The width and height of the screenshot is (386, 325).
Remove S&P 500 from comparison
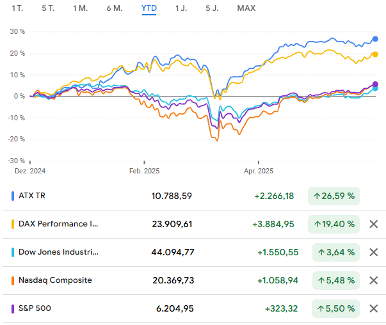374,308
